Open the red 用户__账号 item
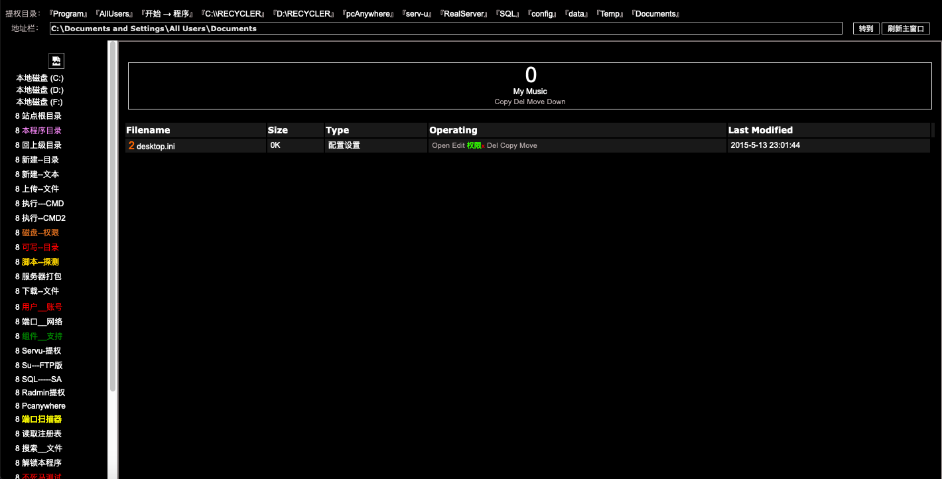Viewport: 942px width, 479px height. pyautogui.click(x=42, y=307)
